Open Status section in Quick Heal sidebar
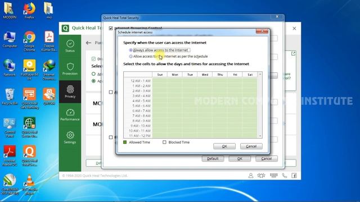Image resolution: width=360 pixels, height=202 pixels. 70,46
